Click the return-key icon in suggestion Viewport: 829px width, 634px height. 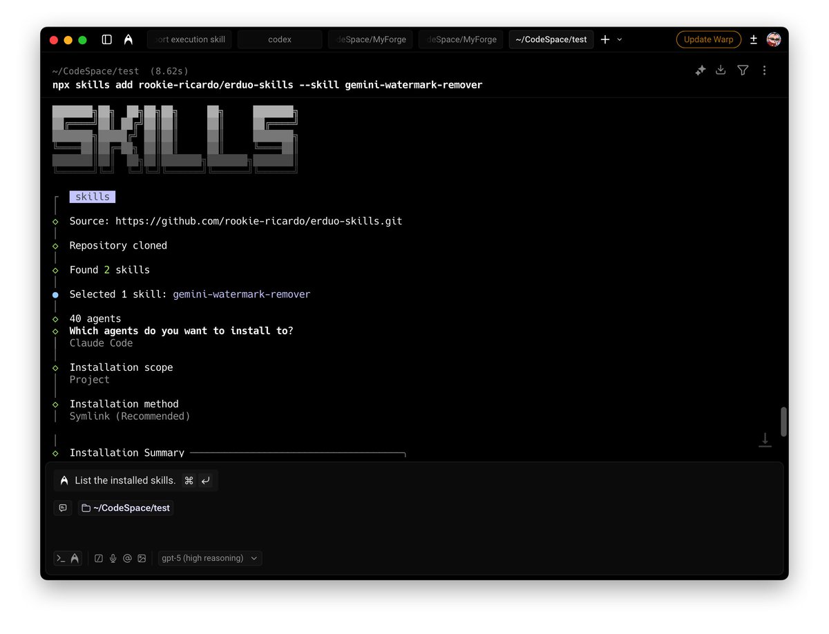click(x=206, y=481)
